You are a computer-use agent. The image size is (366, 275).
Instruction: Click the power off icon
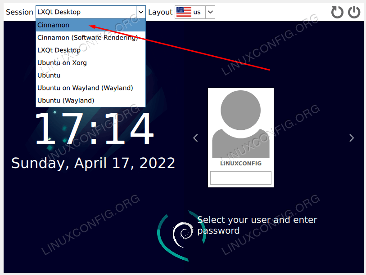(x=354, y=12)
